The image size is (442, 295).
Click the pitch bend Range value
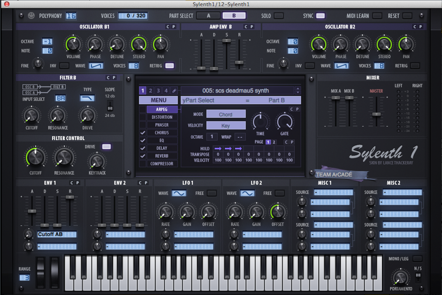[24, 278]
